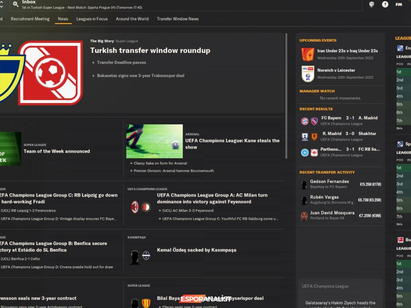Click the AC Milan club badge
This screenshot has width=411, height=308.
point(135,207)
